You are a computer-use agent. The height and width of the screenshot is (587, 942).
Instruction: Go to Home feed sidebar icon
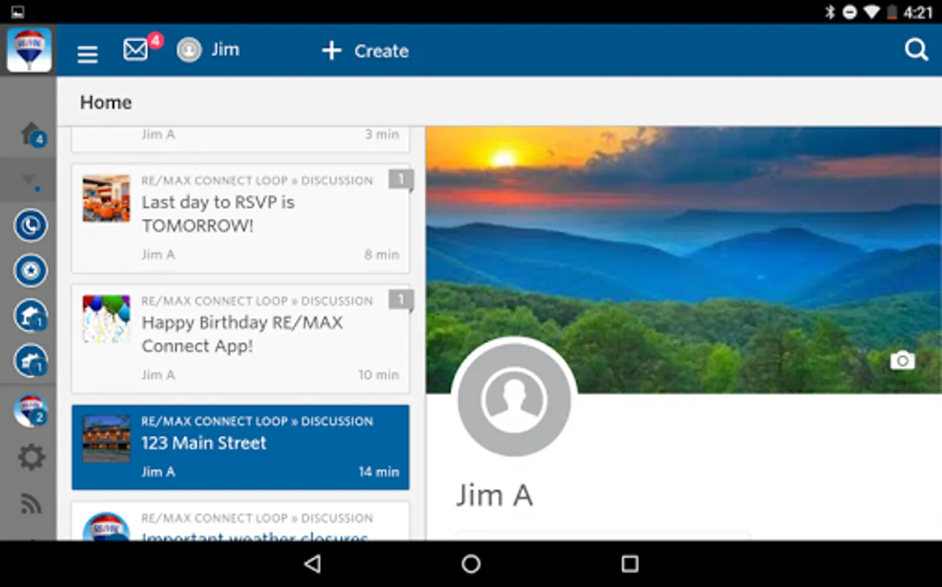32,134
